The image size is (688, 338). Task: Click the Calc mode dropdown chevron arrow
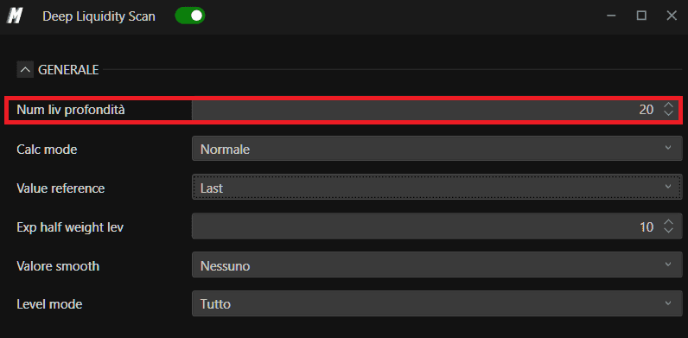click(x=668, y=148)
